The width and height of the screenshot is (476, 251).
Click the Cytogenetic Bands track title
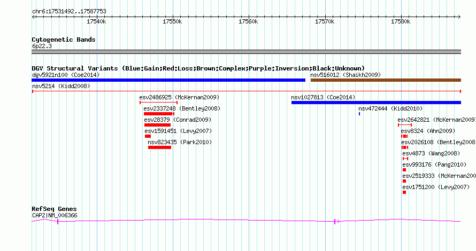(64, 40)
